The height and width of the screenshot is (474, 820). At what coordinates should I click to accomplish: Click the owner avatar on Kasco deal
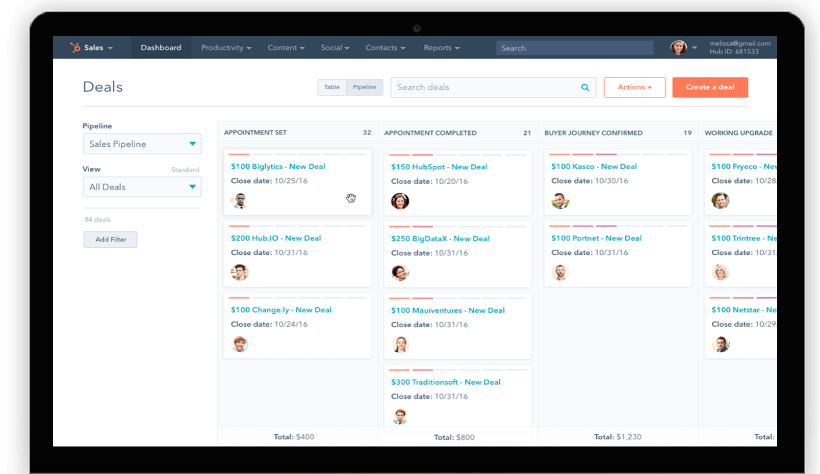[560, 201]
